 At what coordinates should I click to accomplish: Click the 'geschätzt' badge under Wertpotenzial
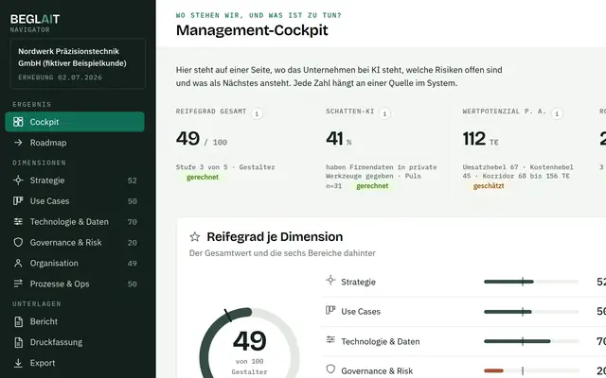pos(489,186)
